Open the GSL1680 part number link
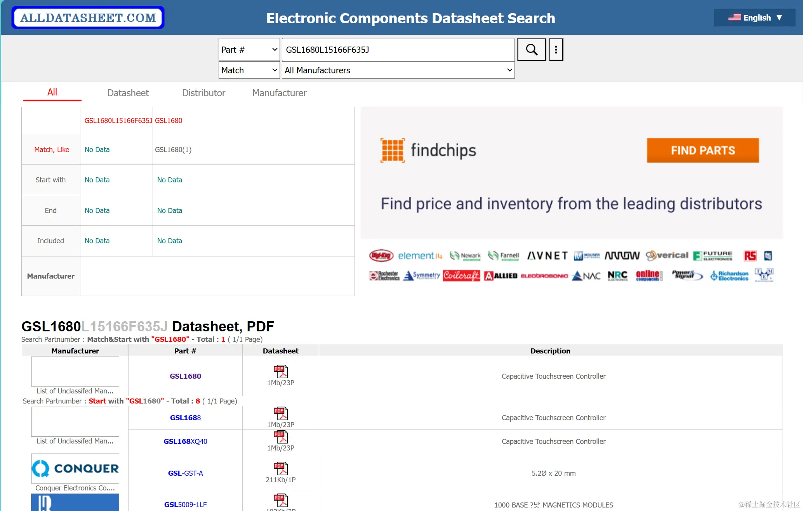Viewport: 803px width, 511px height. click(185, 376)
